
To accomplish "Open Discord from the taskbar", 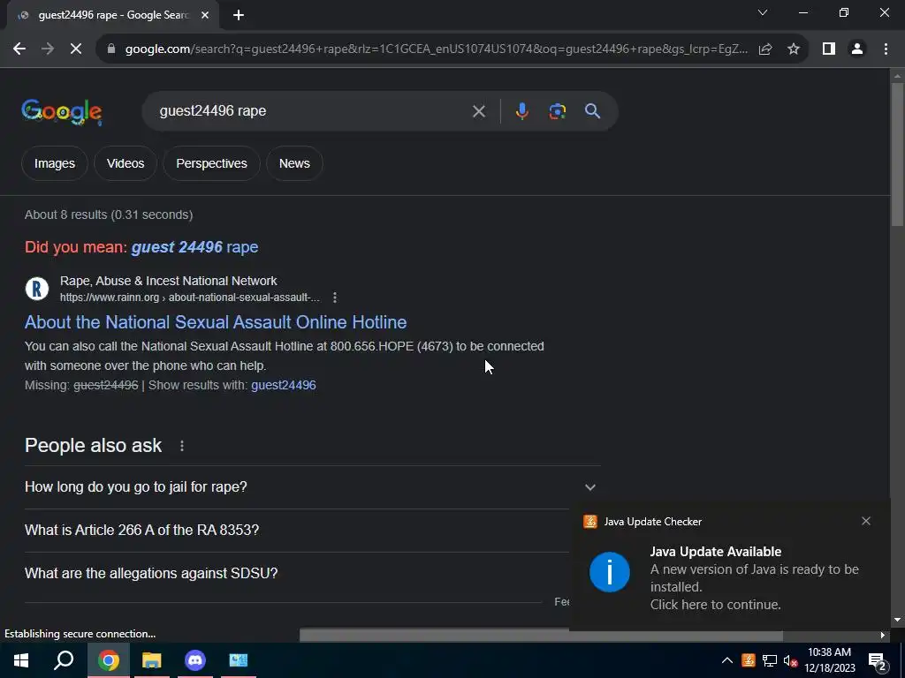I will pos(195,660).
